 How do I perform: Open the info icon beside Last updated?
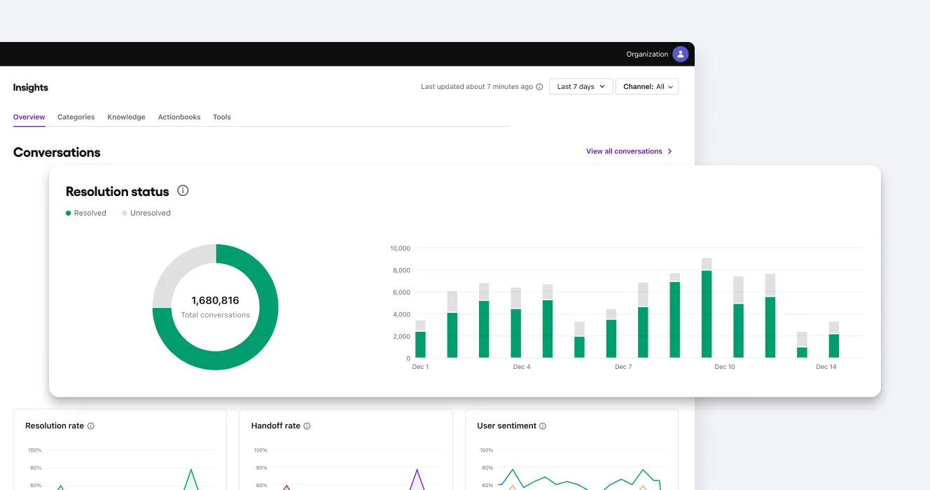[539, 87]
